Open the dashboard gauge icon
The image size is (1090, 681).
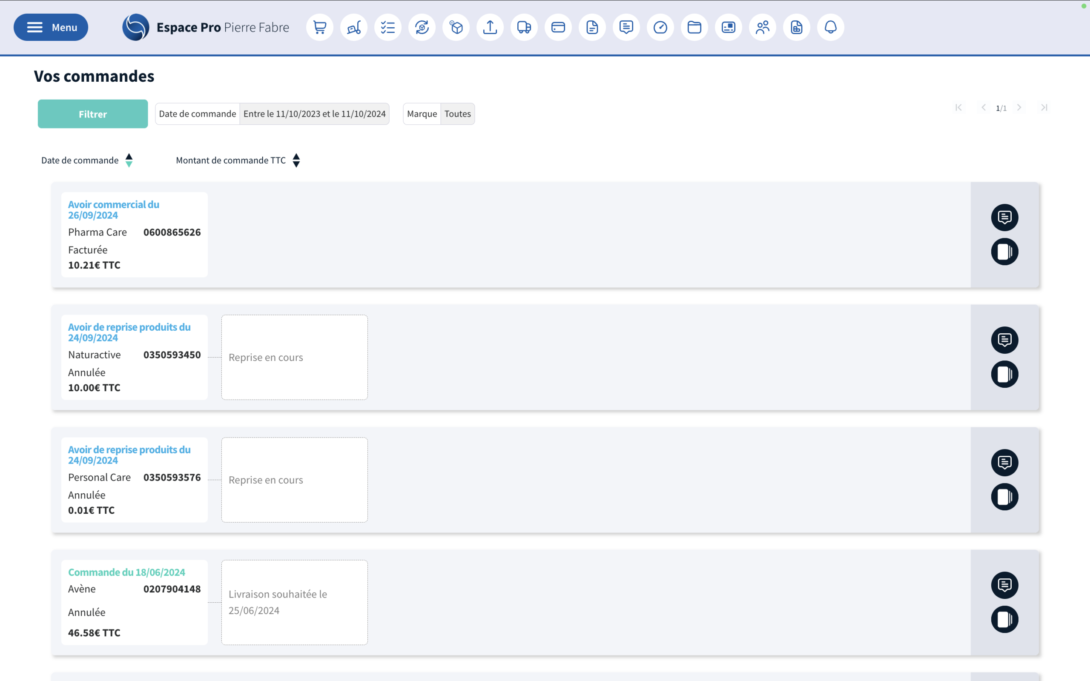click(x=660, y=28)
